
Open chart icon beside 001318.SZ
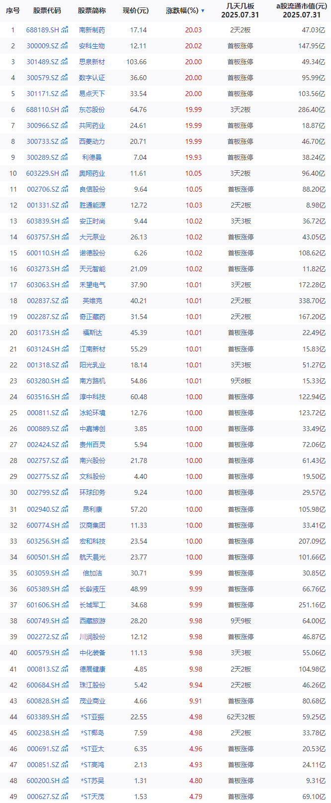[65, 365]
